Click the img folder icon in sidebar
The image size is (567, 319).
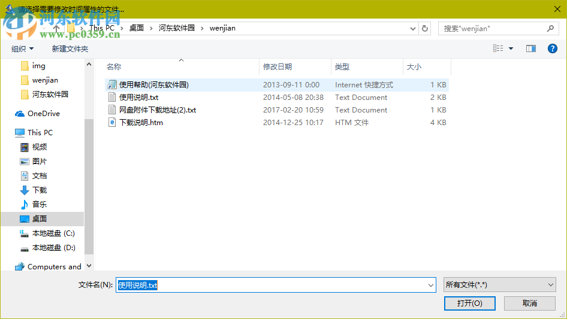tap(25, 66)
